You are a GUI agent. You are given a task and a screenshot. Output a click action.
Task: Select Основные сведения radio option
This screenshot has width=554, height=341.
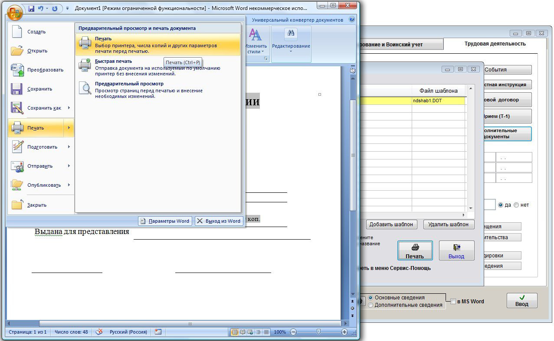(x=371, y=298)
